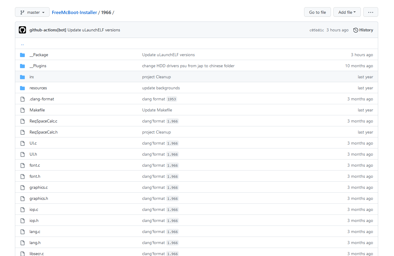Image resolution: width=394 pixels, height=256 pixels.
Task: Click the Go to file button
Action: pos(317,12)
